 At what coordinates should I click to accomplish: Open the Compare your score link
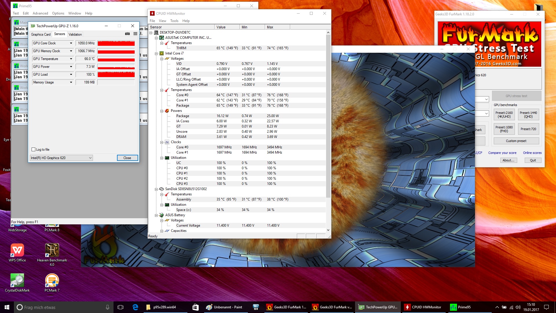502,153
